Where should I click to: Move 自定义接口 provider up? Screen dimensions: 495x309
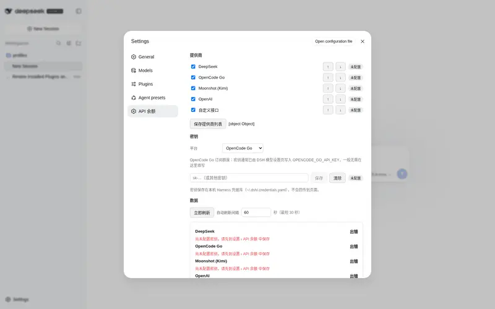pos(328,110)
